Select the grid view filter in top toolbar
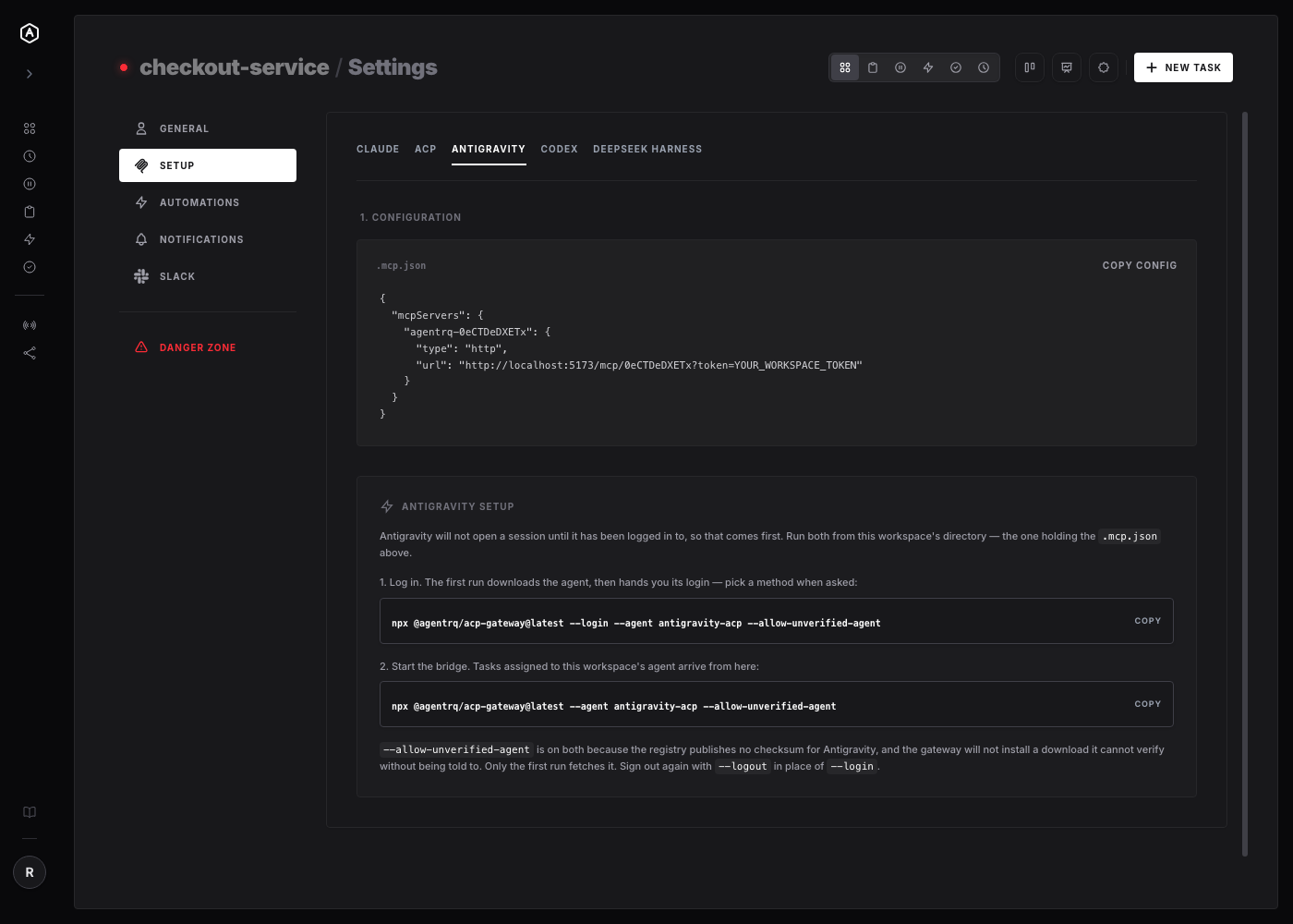The width and height of the screenshot is (1293, 924). [x=845, y=67]
